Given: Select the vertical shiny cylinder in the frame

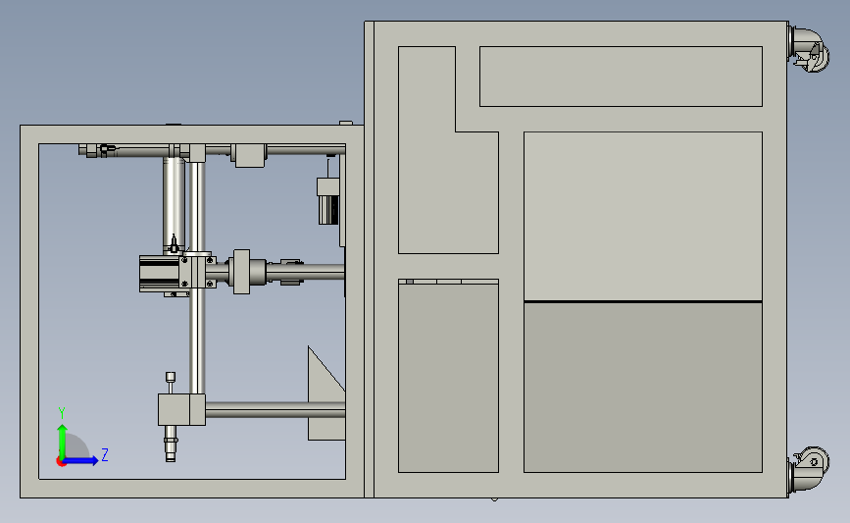Looking at the screenshot, I should [174, 203].
